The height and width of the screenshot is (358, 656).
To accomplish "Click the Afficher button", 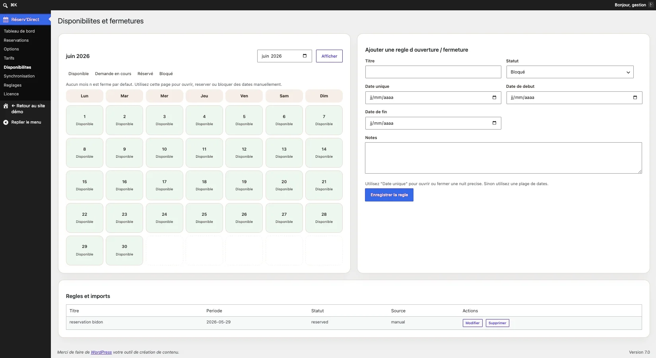I will [329, 56].
